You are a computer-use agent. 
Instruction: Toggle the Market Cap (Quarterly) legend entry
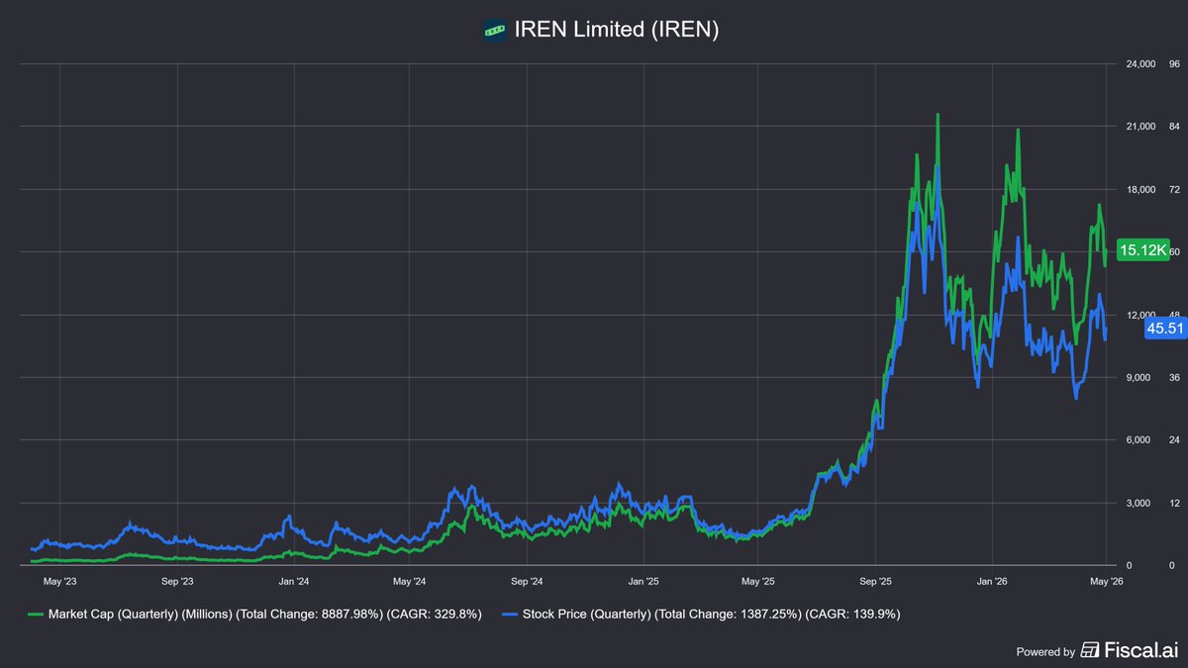(255, 615)
